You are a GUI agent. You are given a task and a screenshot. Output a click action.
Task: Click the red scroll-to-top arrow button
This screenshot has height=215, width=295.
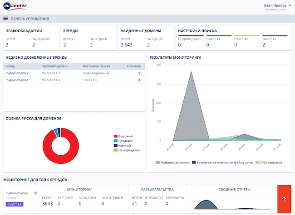tap(284, 198)
